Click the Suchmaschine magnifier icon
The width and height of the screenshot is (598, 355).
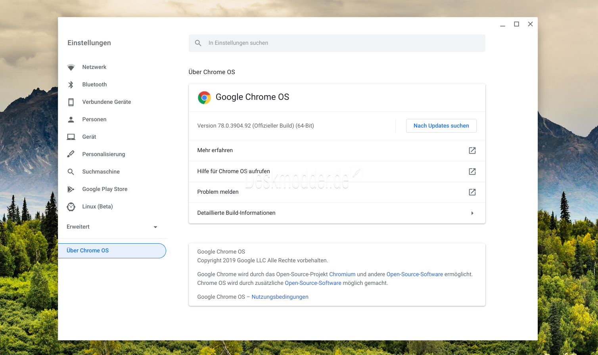pyautogui.click(x=71, y=172)
